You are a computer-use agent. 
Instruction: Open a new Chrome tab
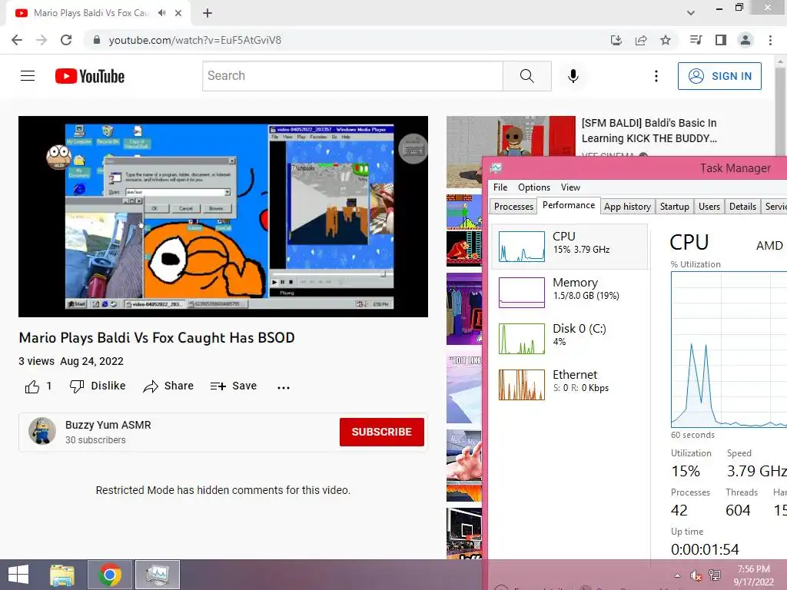point(208,13)
